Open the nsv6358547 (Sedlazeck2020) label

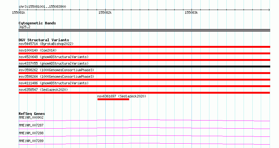43,90
